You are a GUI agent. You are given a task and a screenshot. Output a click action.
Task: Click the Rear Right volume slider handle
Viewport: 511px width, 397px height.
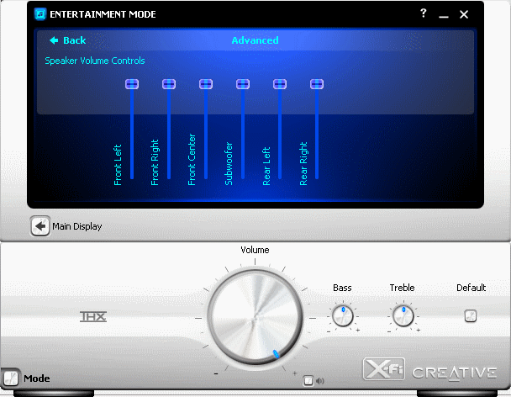pos(317,84)
